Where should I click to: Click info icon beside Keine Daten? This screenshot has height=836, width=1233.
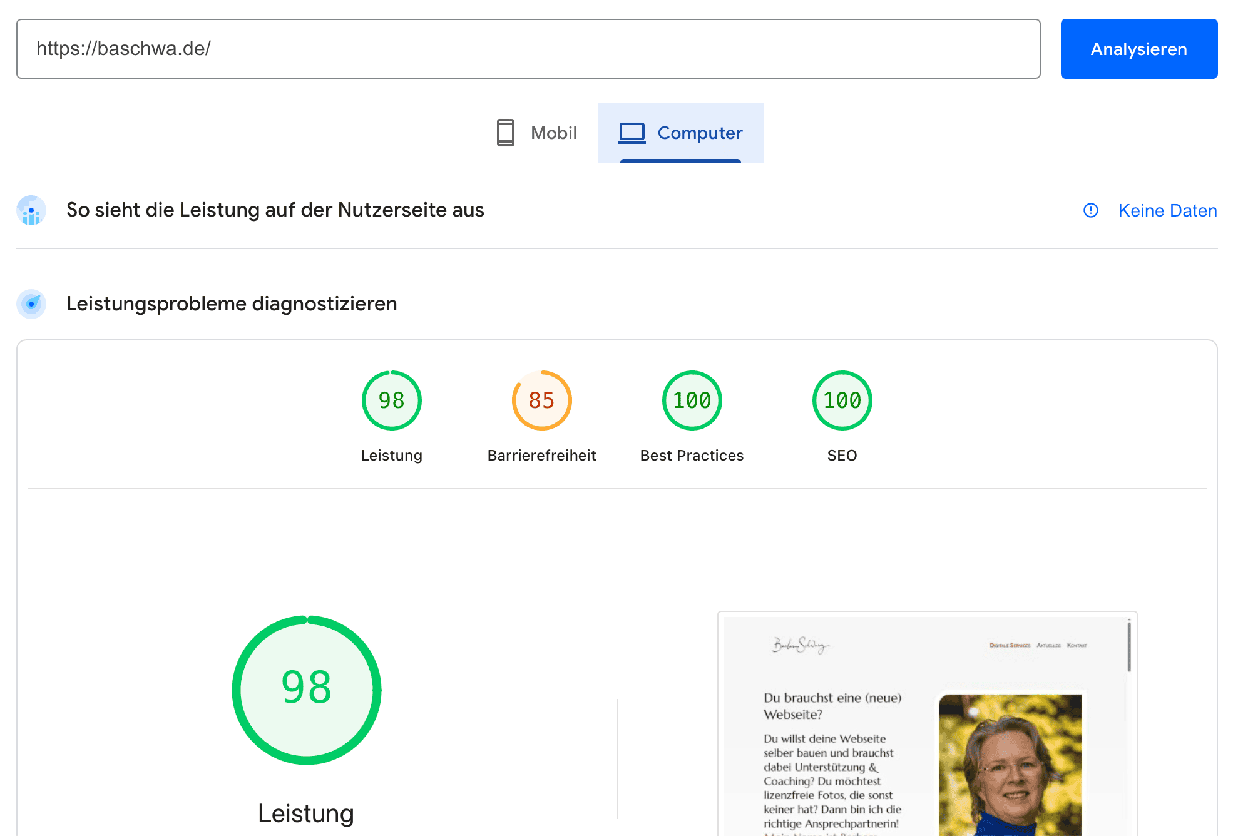(1090, 210)
